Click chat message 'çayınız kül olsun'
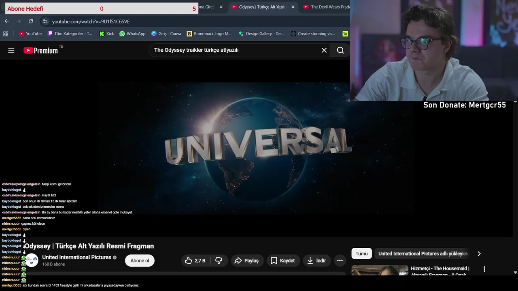Viewport: 518px width, 291px height. (x=33, y=224)
